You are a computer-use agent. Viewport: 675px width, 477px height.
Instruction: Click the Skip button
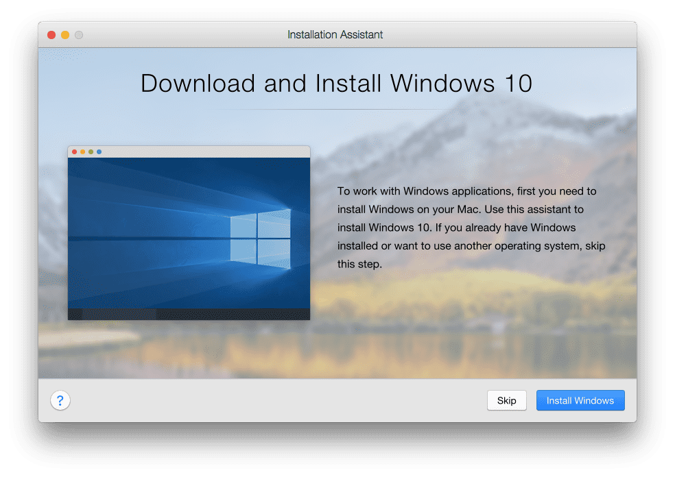click(x=506, y=401)
